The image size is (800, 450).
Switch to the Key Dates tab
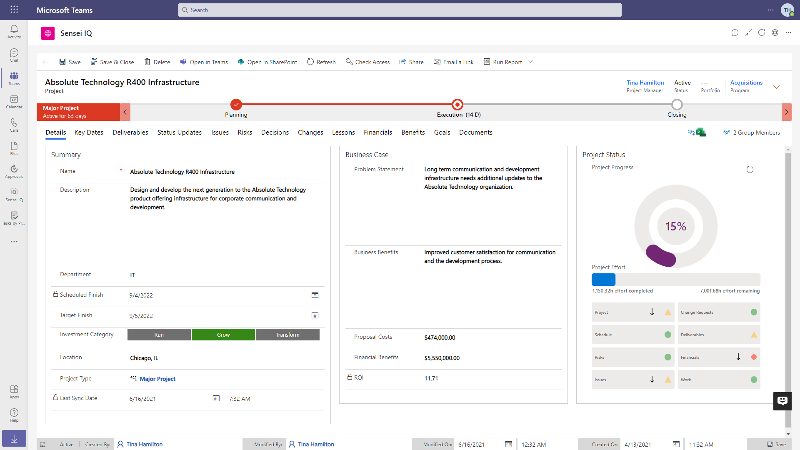pos(89,132)
